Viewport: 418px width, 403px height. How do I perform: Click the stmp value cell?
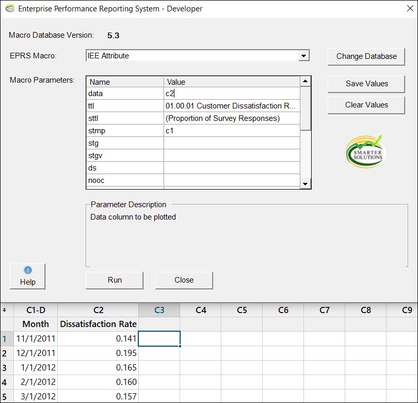[231, 131]
